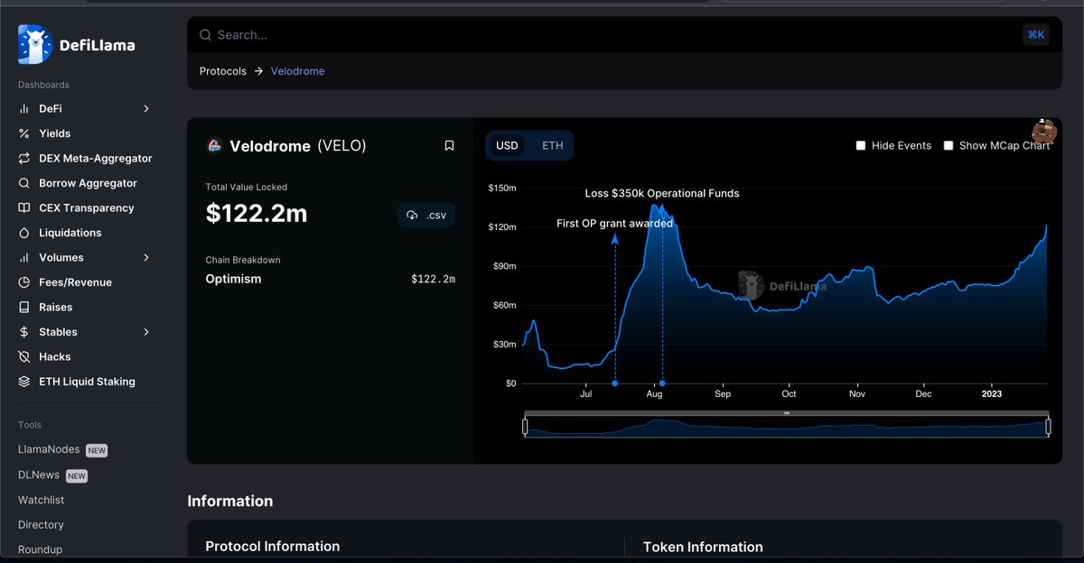Enable the Hide Events checkbox
The height and width of the screenshot is (563, 1084).
[860, 144]
